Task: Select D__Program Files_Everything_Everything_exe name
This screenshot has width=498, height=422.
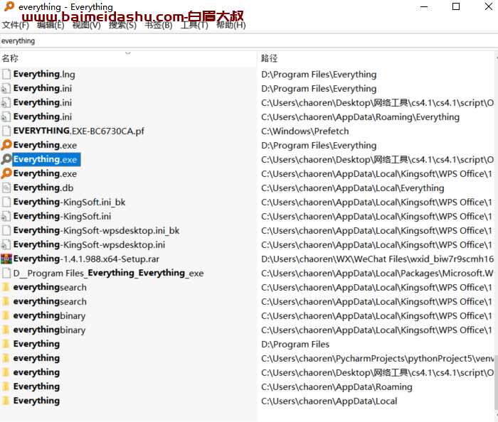Action: pos(109,273)
